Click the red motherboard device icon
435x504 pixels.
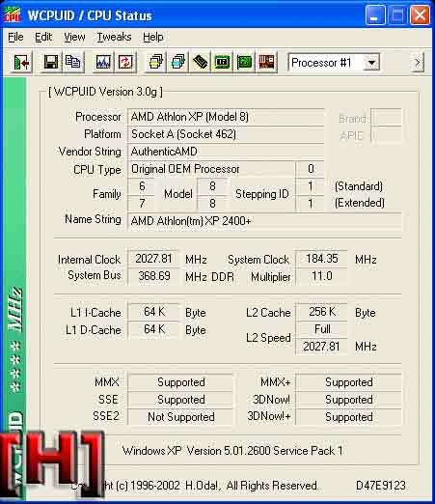266,62
